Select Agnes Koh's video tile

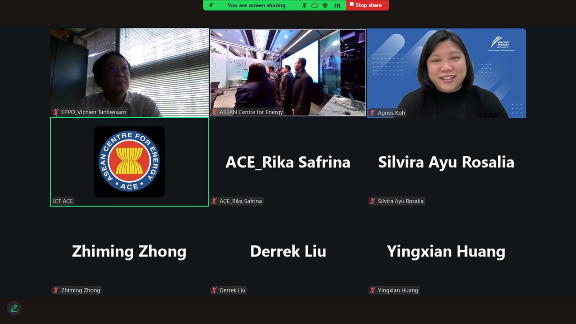coord(446,73)
